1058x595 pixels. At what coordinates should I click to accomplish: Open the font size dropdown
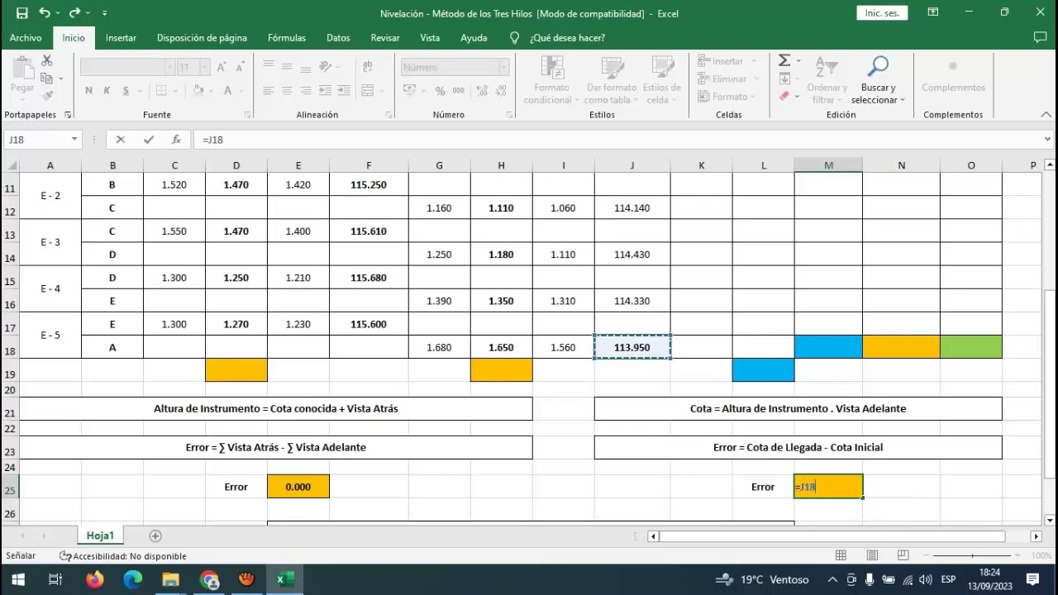click(205, 67)
